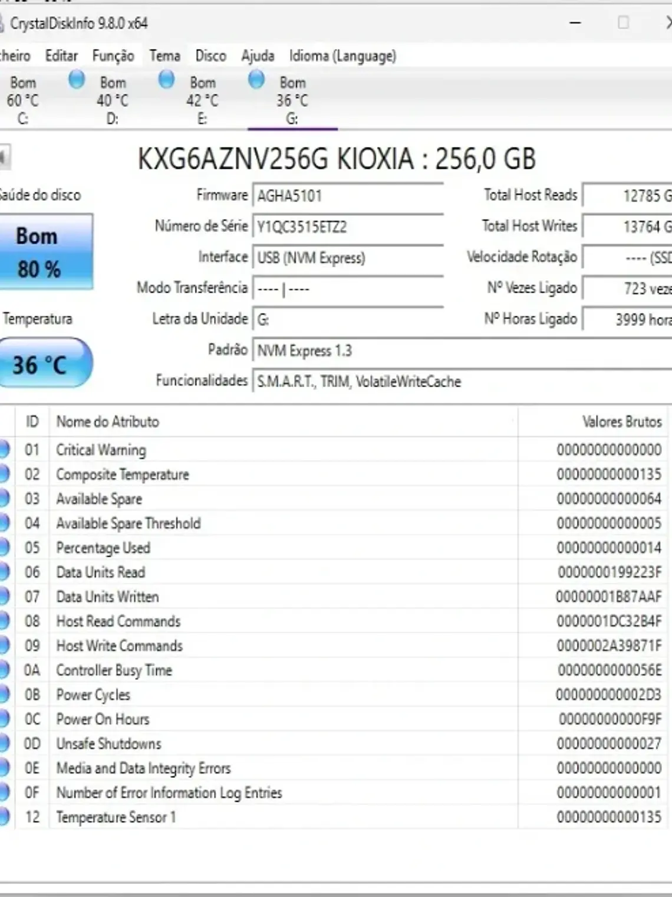Image resolution: width=672 pixels, height=897 pixels.
Task: Open the Tema menu
Action: pos(164,56)
